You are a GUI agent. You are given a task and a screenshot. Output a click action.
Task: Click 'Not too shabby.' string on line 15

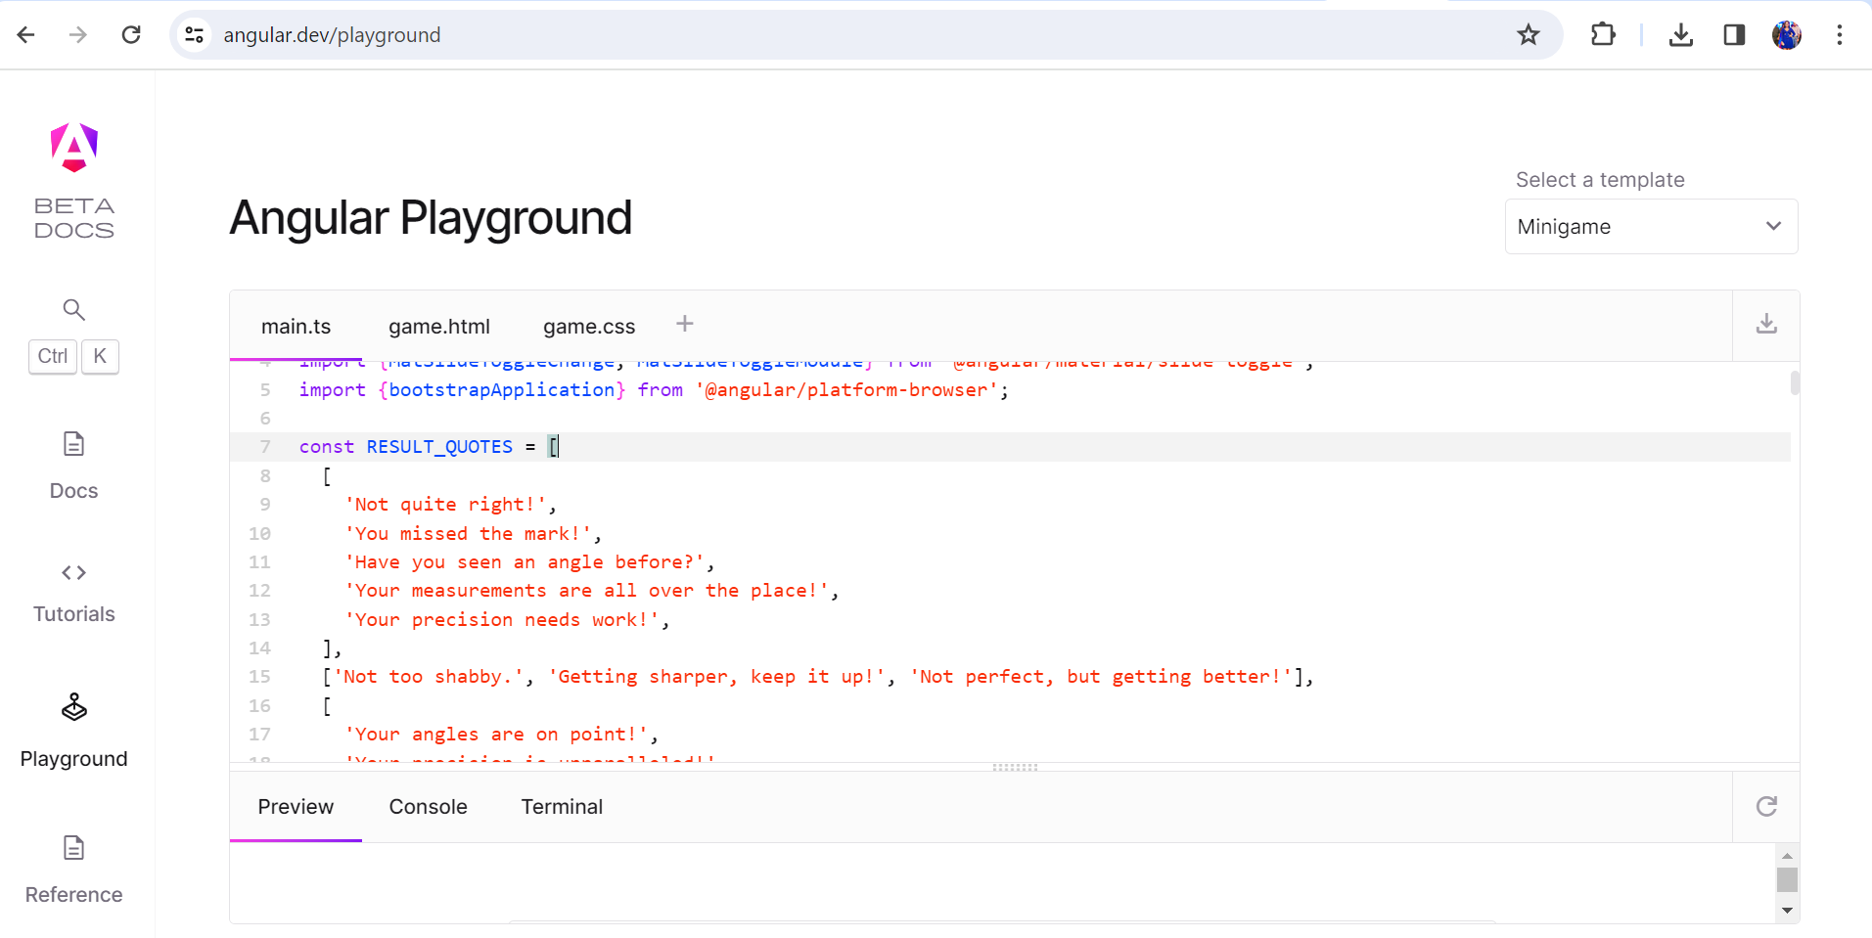pos(429,677)
